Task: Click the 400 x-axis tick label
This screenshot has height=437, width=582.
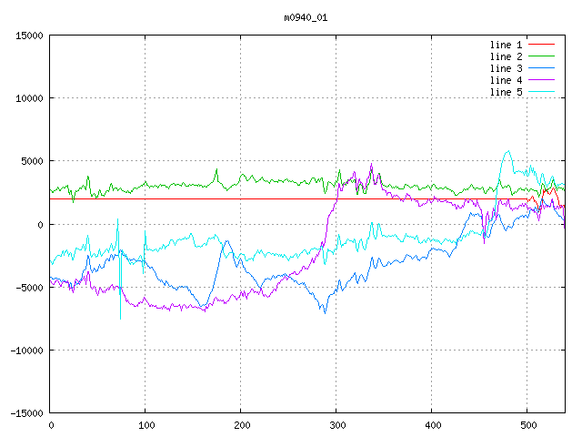Action: click(x=432, y=425)
